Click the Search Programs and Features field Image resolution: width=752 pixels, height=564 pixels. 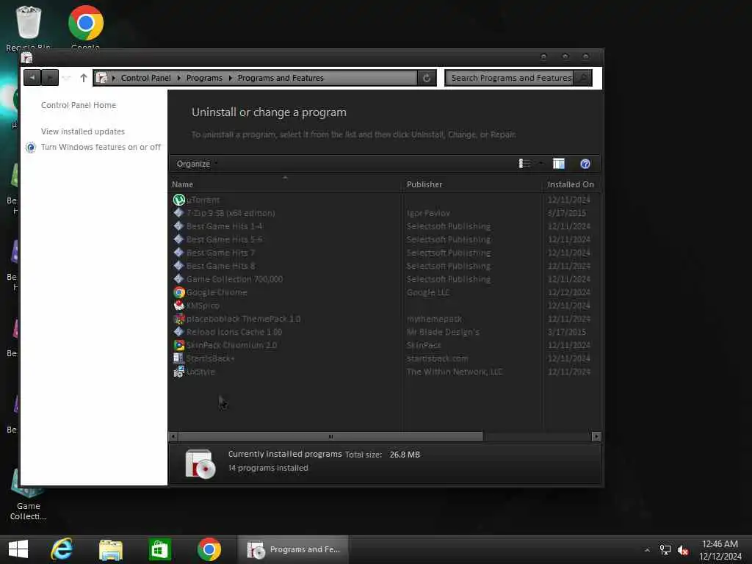pyautogui.click(x=510, y=78)
